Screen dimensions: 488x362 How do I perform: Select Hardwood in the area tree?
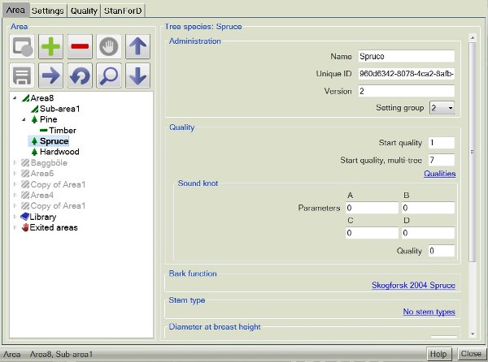(59, 152)
